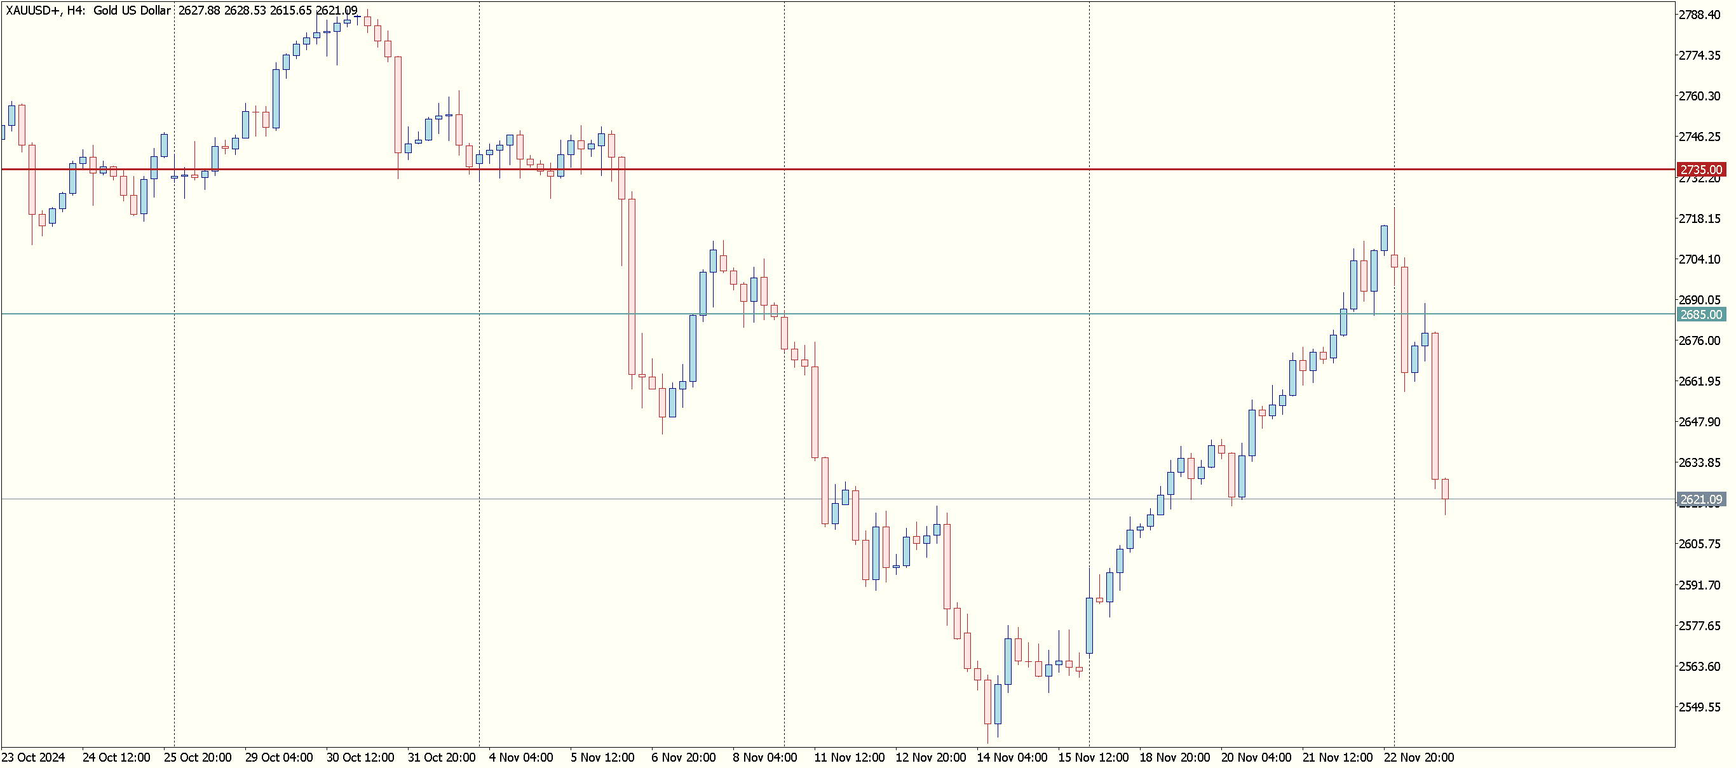This screenshot has width=1736, height=768.
Task: Click the 2647.90 price scale label
Action: pos(1699,422)
